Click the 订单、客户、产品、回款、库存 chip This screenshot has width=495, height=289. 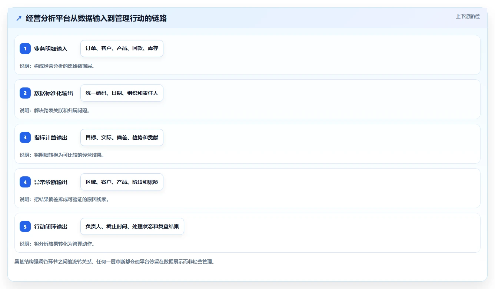pos(122,49)
